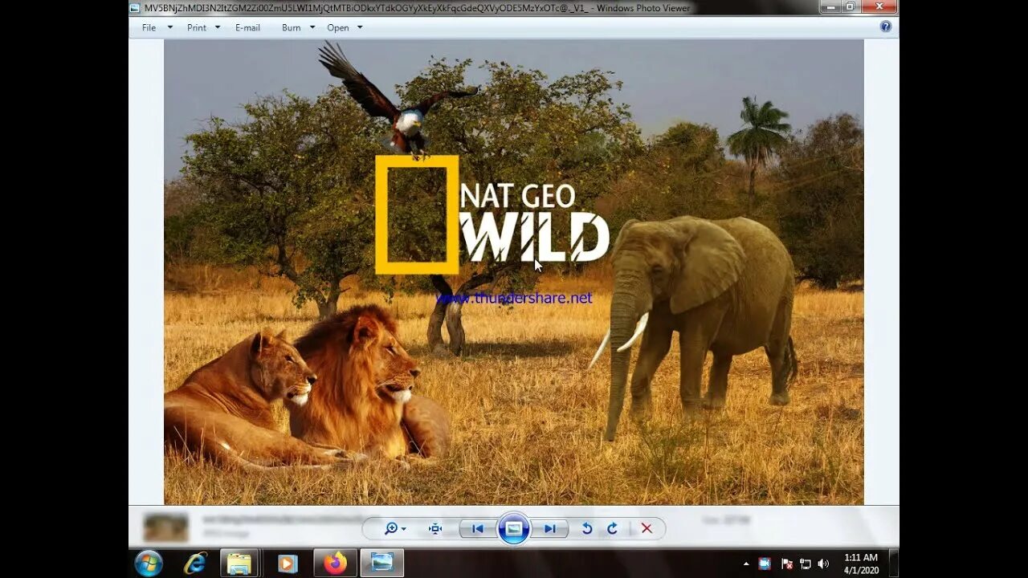Screen dimensions: 1028x578
Task: Minimize the Windows Photo Viewer window
Action: (831, 6)
